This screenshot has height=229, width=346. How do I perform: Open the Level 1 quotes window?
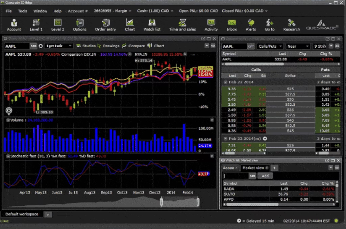coord(36,25)
